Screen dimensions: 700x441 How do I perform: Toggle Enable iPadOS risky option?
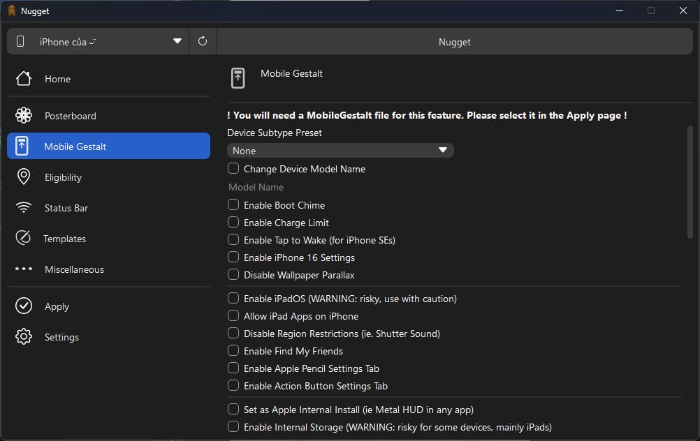tap(233, 298)
